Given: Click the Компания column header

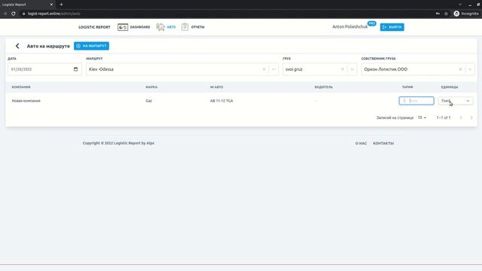Looking at the screenshot, I should pyautogui.click(x=21, y=87).
